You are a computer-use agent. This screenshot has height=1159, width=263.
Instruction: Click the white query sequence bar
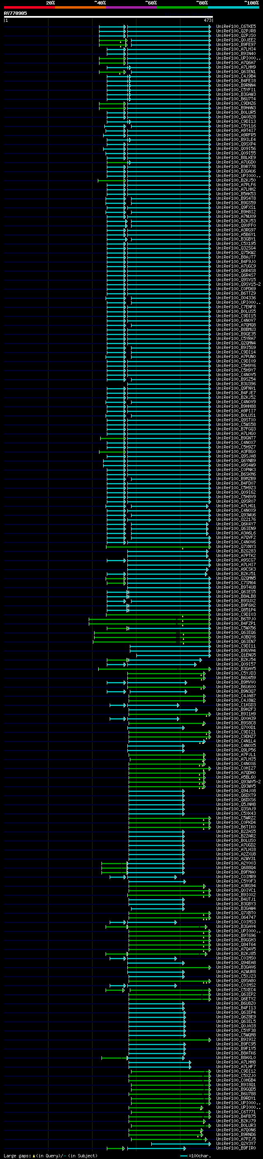tap(108, 16)
